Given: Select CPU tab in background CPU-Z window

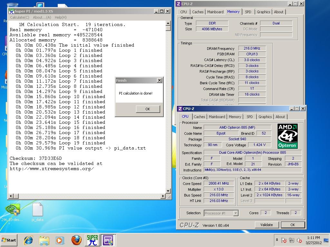Looking at the screenshot, I should (x=183, y=12).
